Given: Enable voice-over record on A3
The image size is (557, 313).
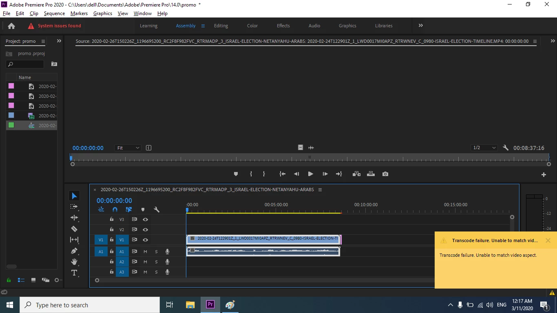Looking at the screenshot, I should pos(167,272).
